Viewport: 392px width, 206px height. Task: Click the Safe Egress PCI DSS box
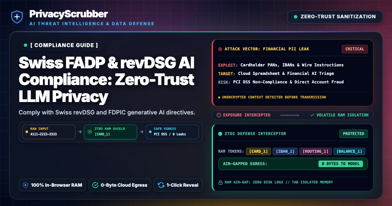point(172,132)
